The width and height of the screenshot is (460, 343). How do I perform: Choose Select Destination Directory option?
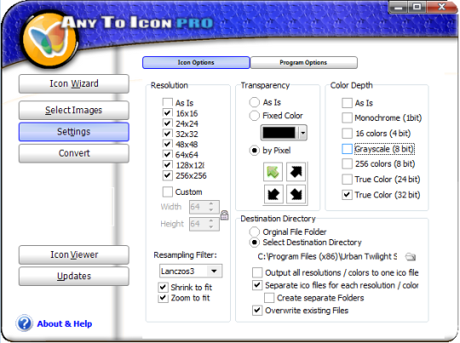255,243
